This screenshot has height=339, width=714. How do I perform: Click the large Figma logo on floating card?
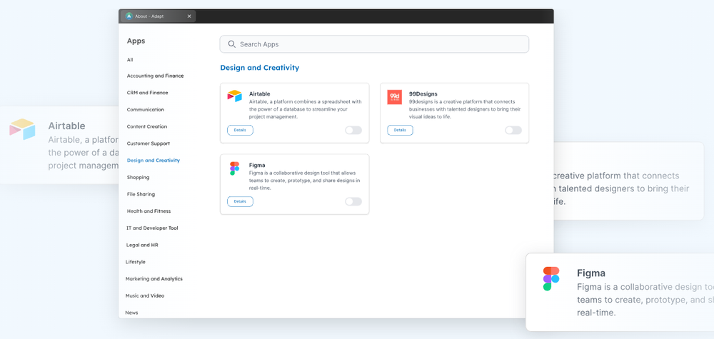551,279
